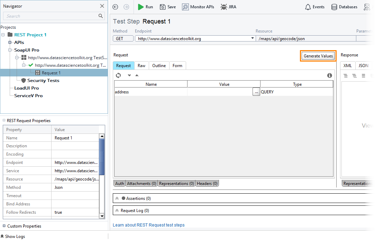Select the address parameter name cell

pyautogui.click(x=151, y=92)
